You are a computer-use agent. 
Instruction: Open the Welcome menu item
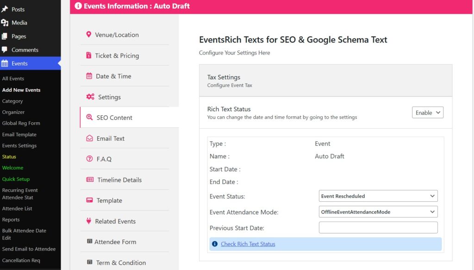[12, 168]
